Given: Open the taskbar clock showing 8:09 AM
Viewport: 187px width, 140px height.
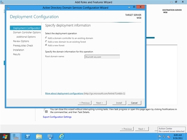Looking at the screenshot, I should 178,137.
